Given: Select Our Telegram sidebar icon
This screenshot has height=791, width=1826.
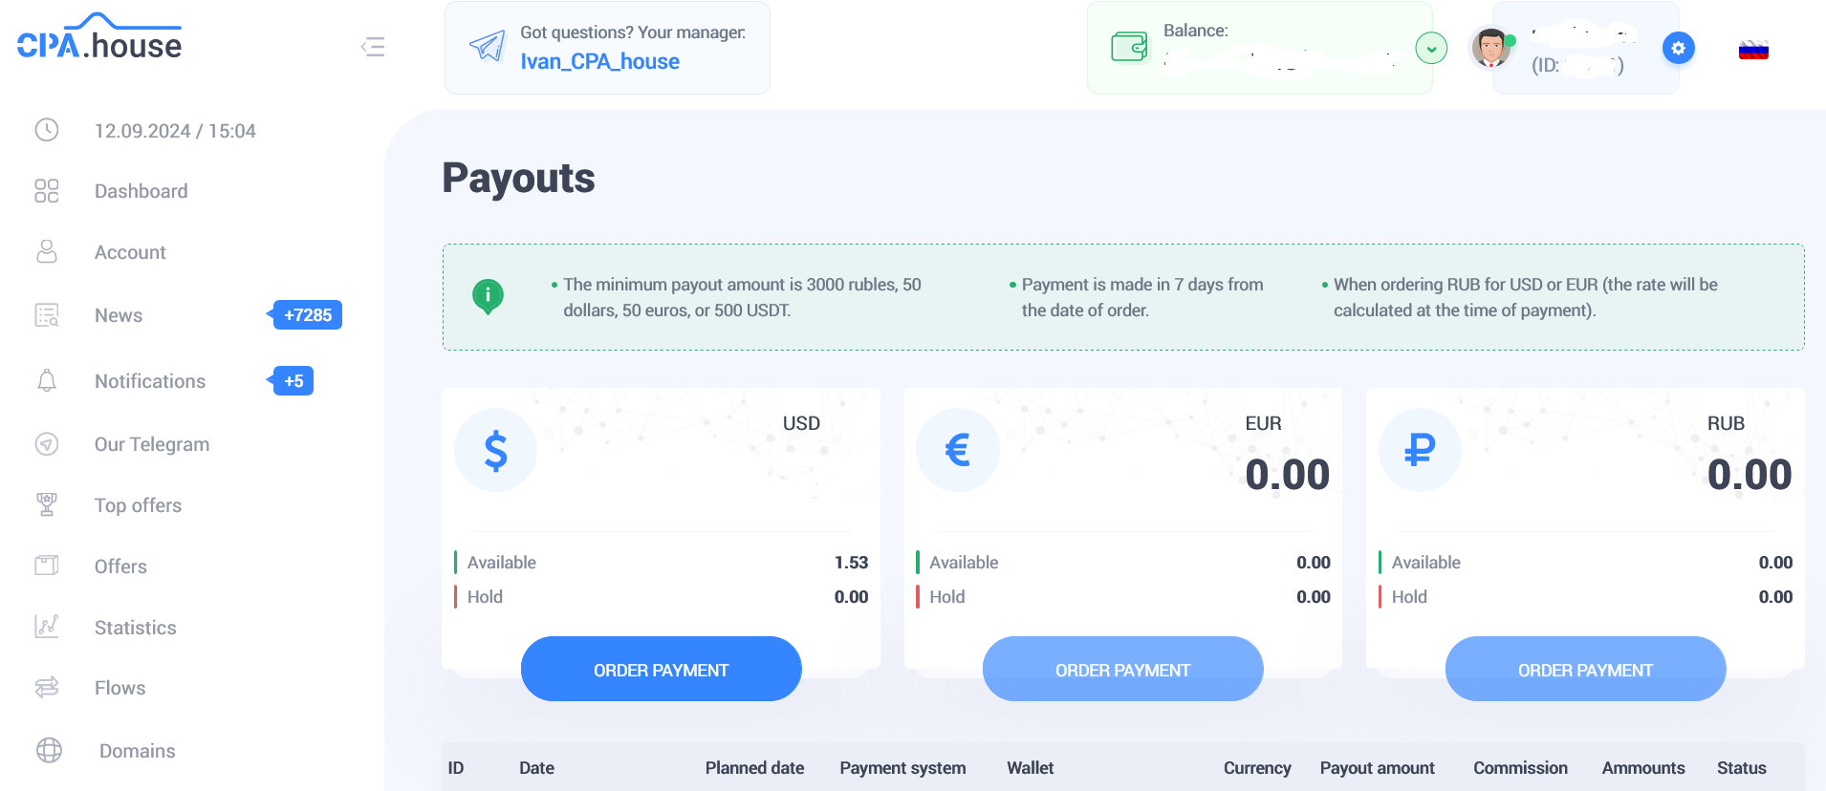Looking at the screenshot, I should coord(46,444).
